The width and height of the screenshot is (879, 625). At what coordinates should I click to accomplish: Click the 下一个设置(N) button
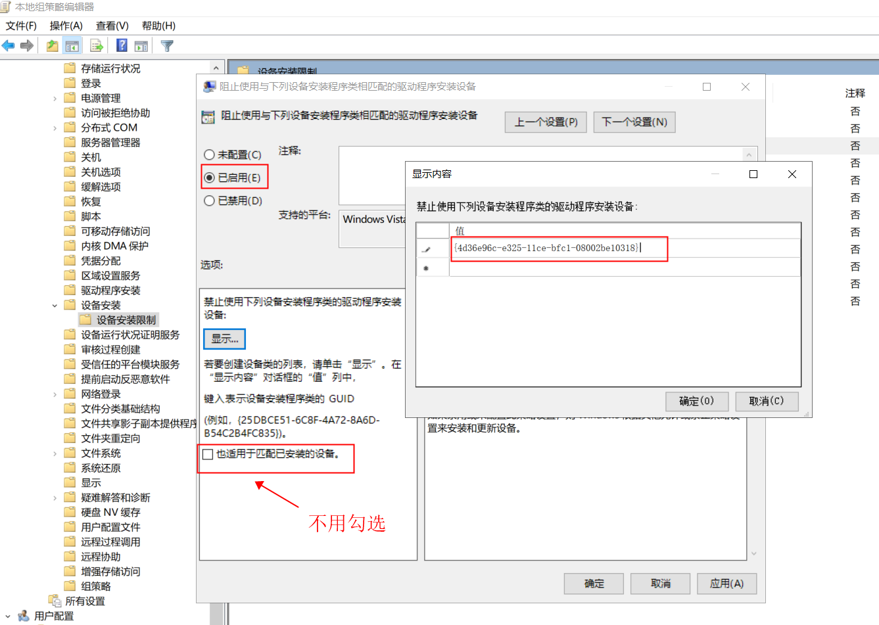tap(634, 122)
